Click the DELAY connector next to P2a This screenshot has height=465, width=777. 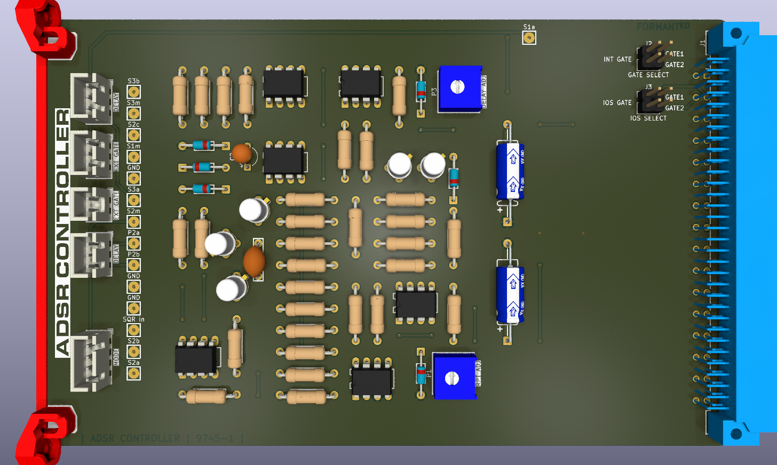click(x=91, y=254)
